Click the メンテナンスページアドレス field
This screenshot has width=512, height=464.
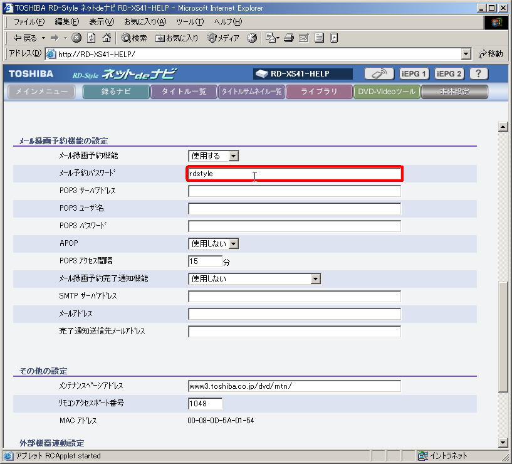[x=295, y=386]
